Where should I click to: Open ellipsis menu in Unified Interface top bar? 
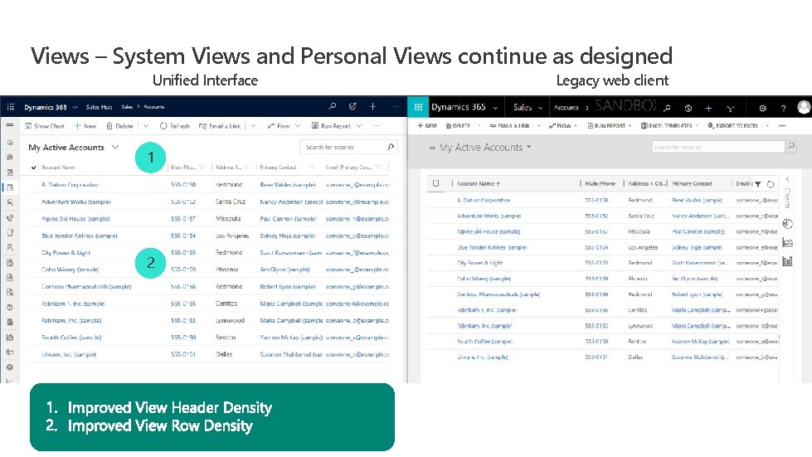click(396, 107)
